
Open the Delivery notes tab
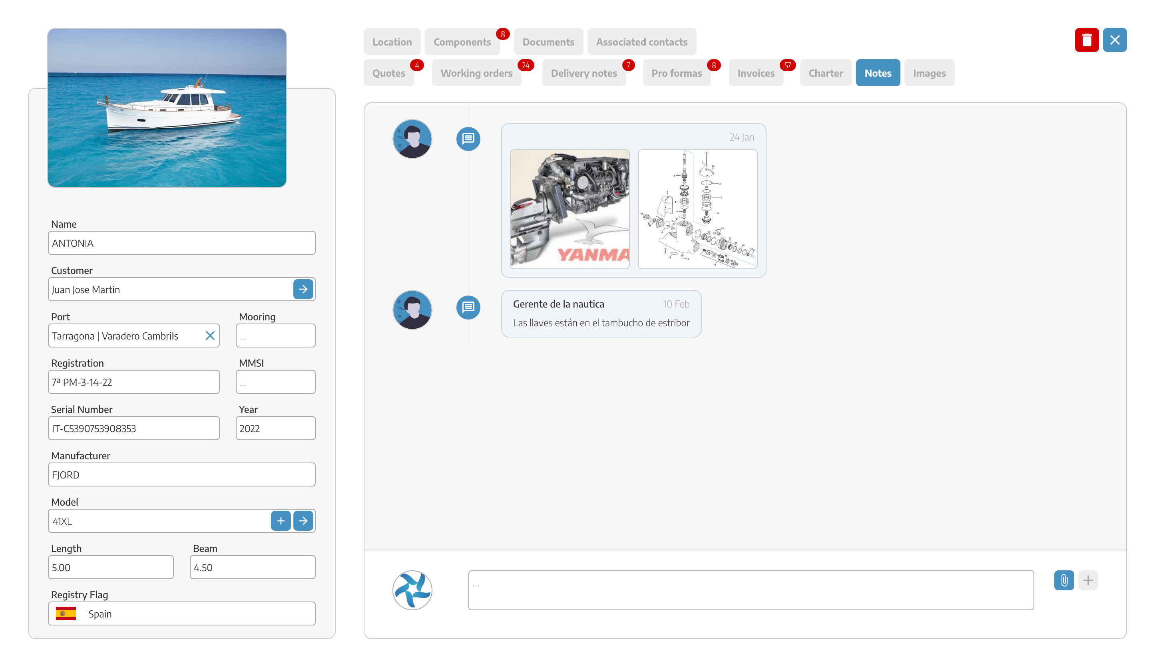click(584, 73)
